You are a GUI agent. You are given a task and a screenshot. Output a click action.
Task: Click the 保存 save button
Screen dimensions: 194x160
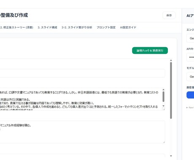click(x=169, y=15)
